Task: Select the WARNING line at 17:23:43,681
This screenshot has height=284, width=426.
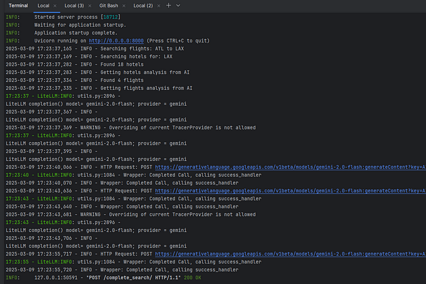Action: point(131,215)
